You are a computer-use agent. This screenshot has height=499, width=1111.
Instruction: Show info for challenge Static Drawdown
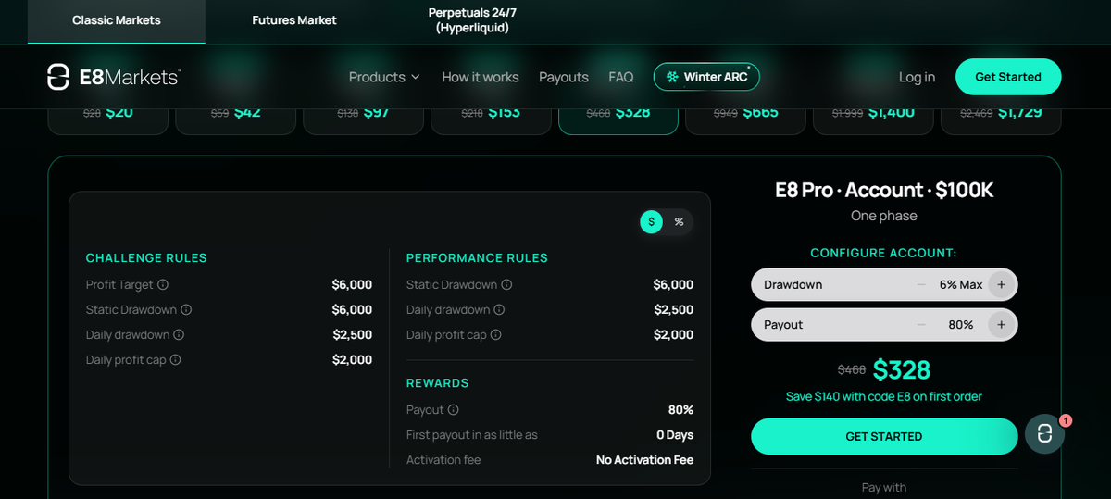[x=186, y=310]
